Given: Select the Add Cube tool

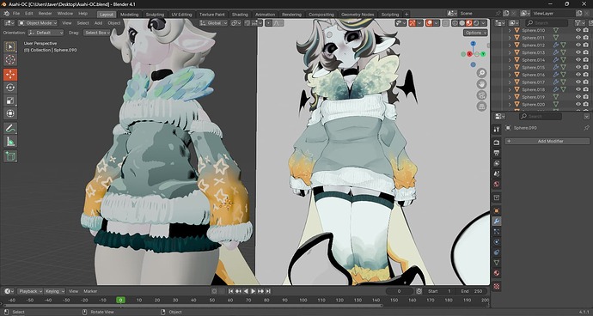Looking at the screenshot, I should coord(10,156).
